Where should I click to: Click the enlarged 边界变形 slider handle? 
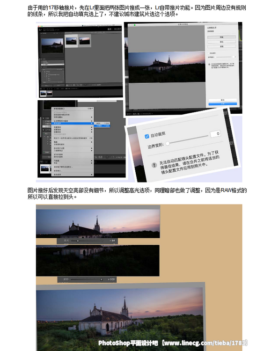point(167,144)
